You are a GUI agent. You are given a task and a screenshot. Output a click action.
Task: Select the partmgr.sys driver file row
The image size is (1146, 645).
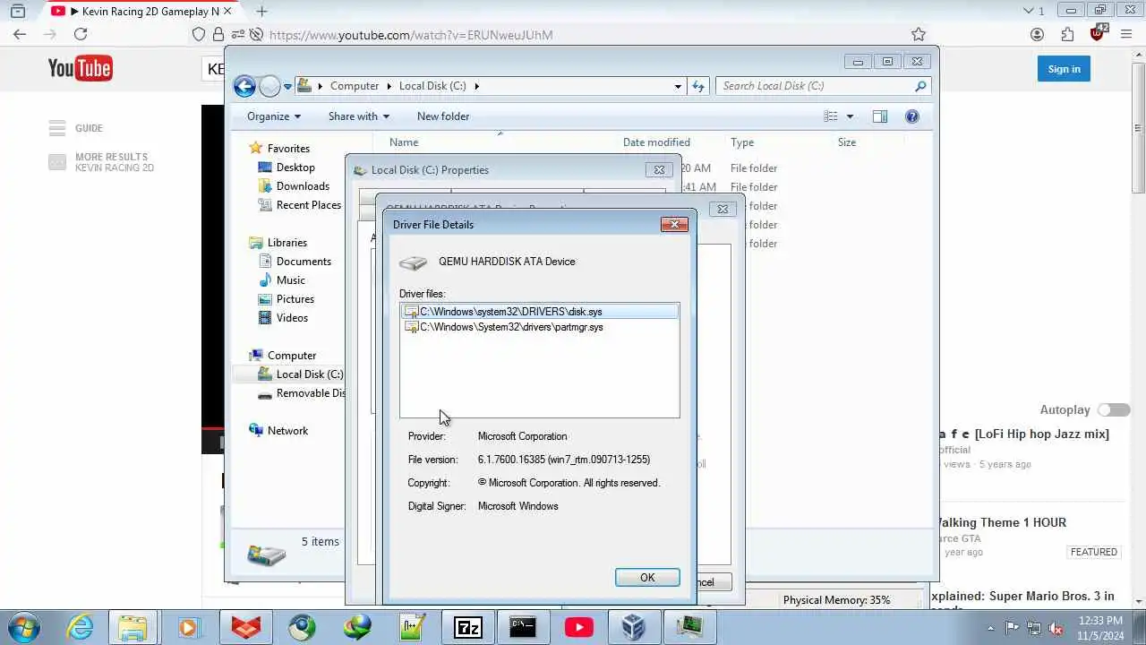[540, 327]
